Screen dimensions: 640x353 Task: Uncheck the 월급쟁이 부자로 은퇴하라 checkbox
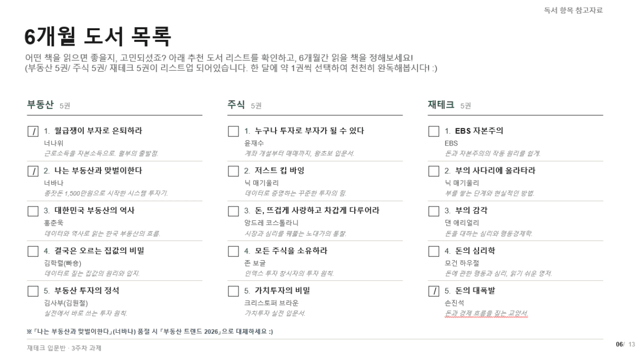coord(32,131)
